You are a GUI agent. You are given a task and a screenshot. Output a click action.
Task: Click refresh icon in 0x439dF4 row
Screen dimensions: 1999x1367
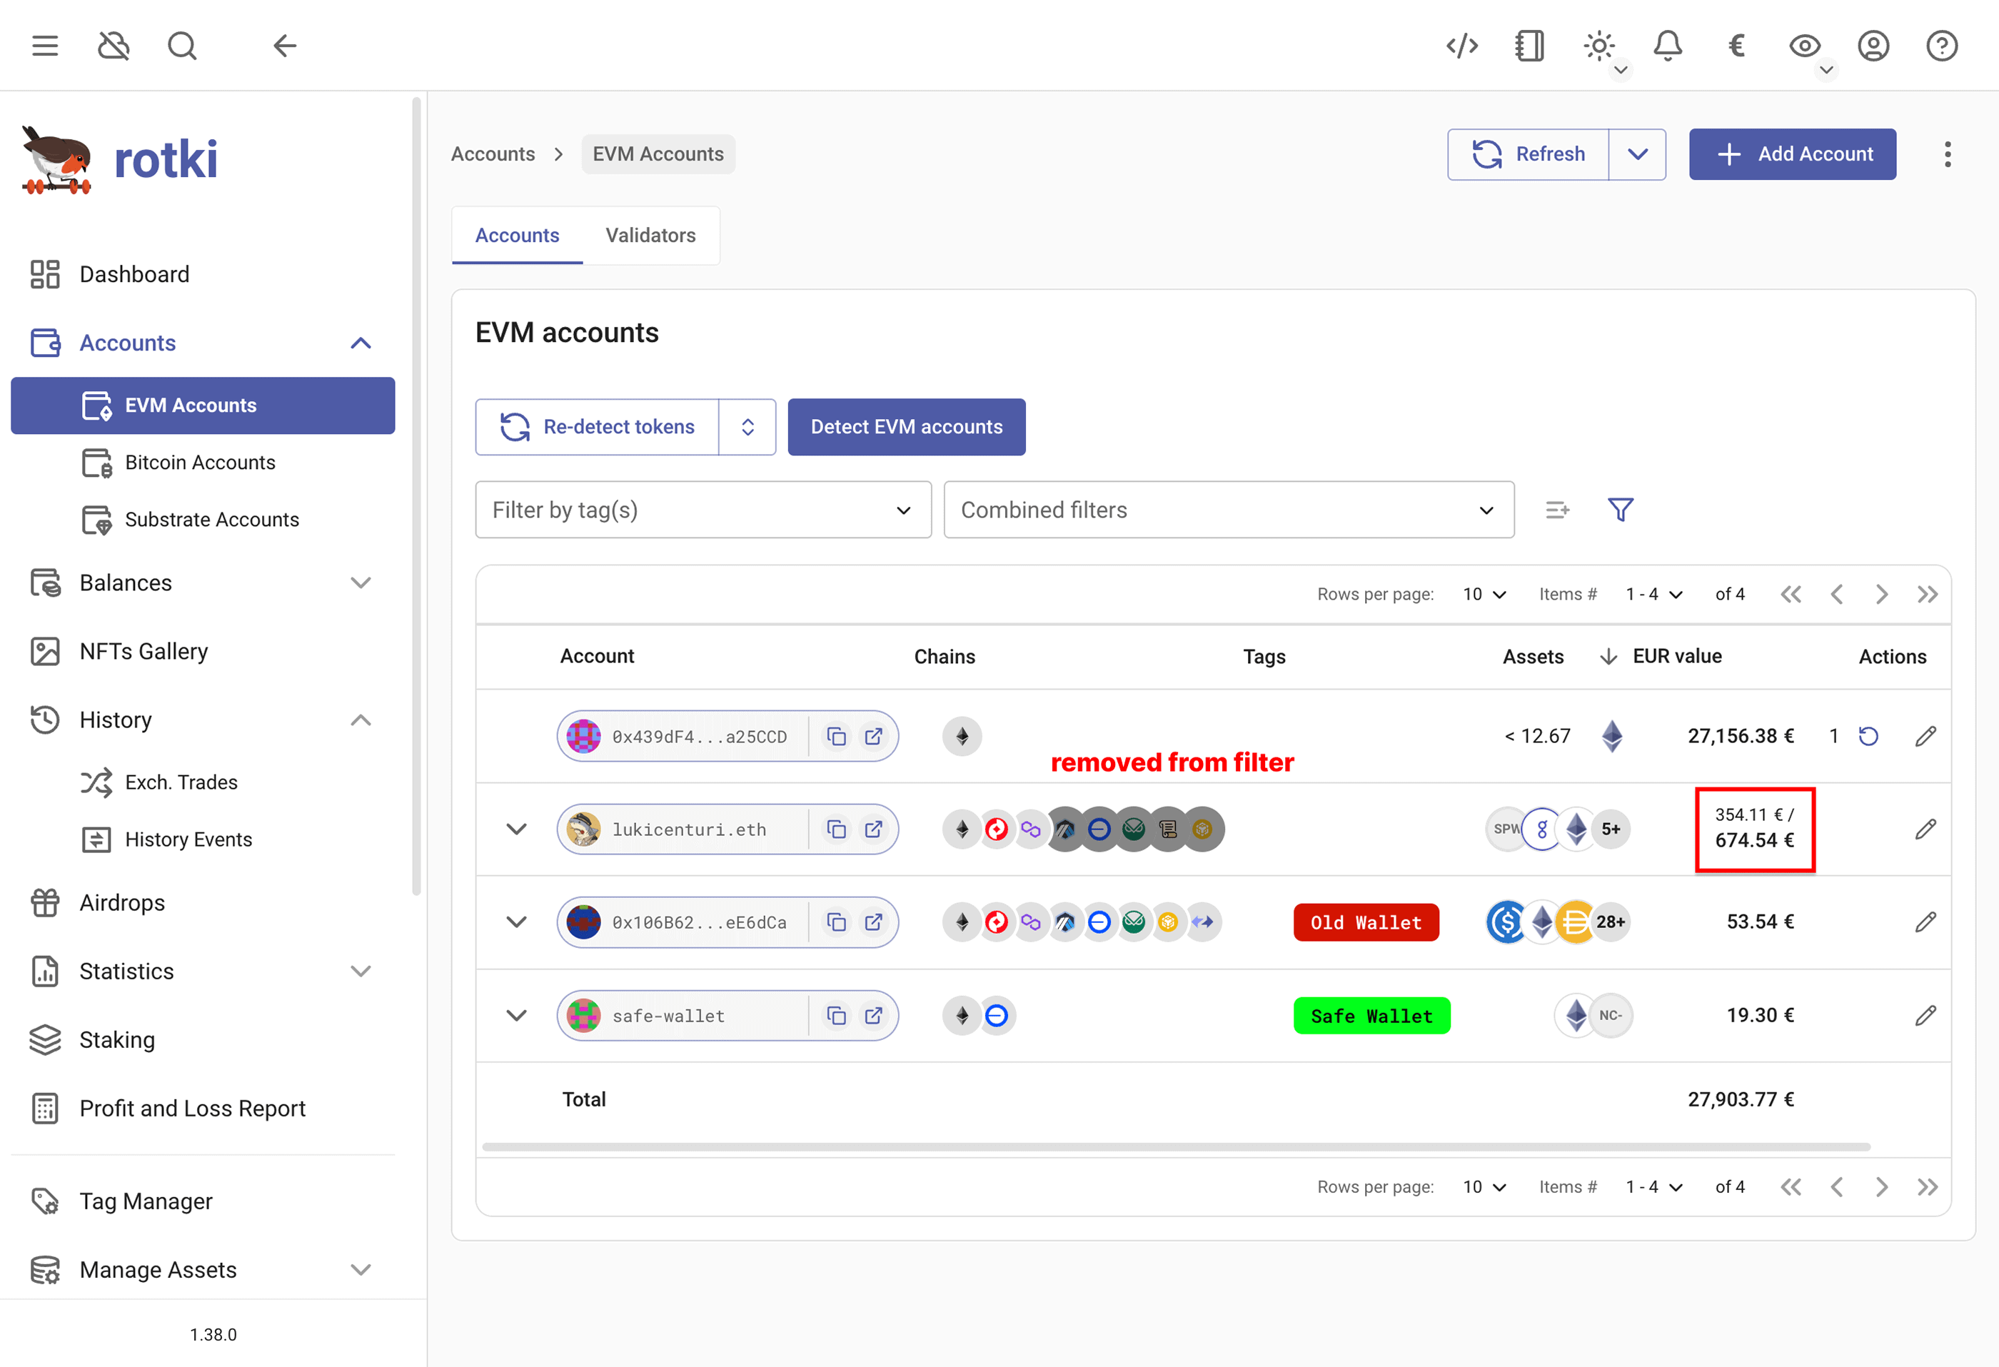click(x=1868, y=737)
